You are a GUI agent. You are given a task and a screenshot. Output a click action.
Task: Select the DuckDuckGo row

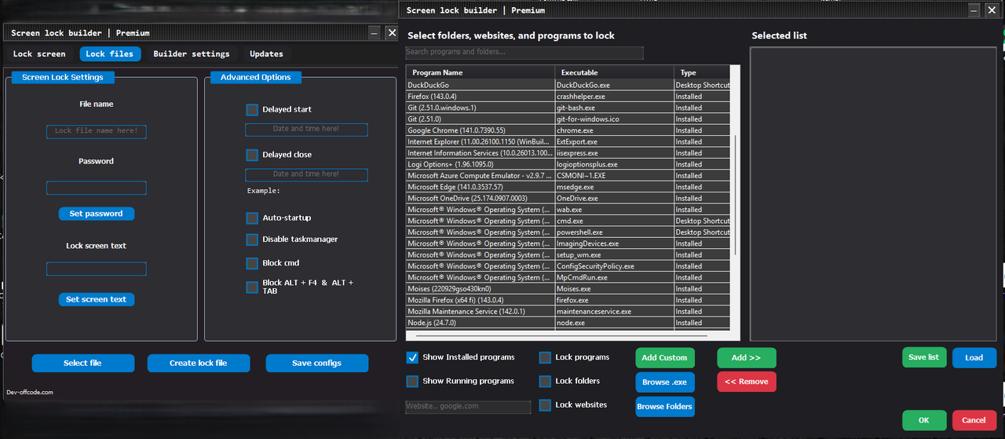568,85
